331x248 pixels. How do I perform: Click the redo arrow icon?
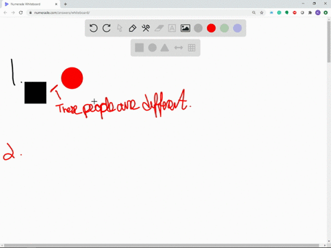pyautogui.click(x=106, y=28)
